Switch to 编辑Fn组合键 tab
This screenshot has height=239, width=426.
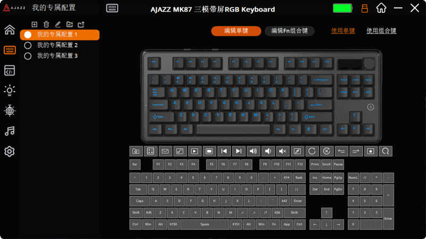[290, 31]
